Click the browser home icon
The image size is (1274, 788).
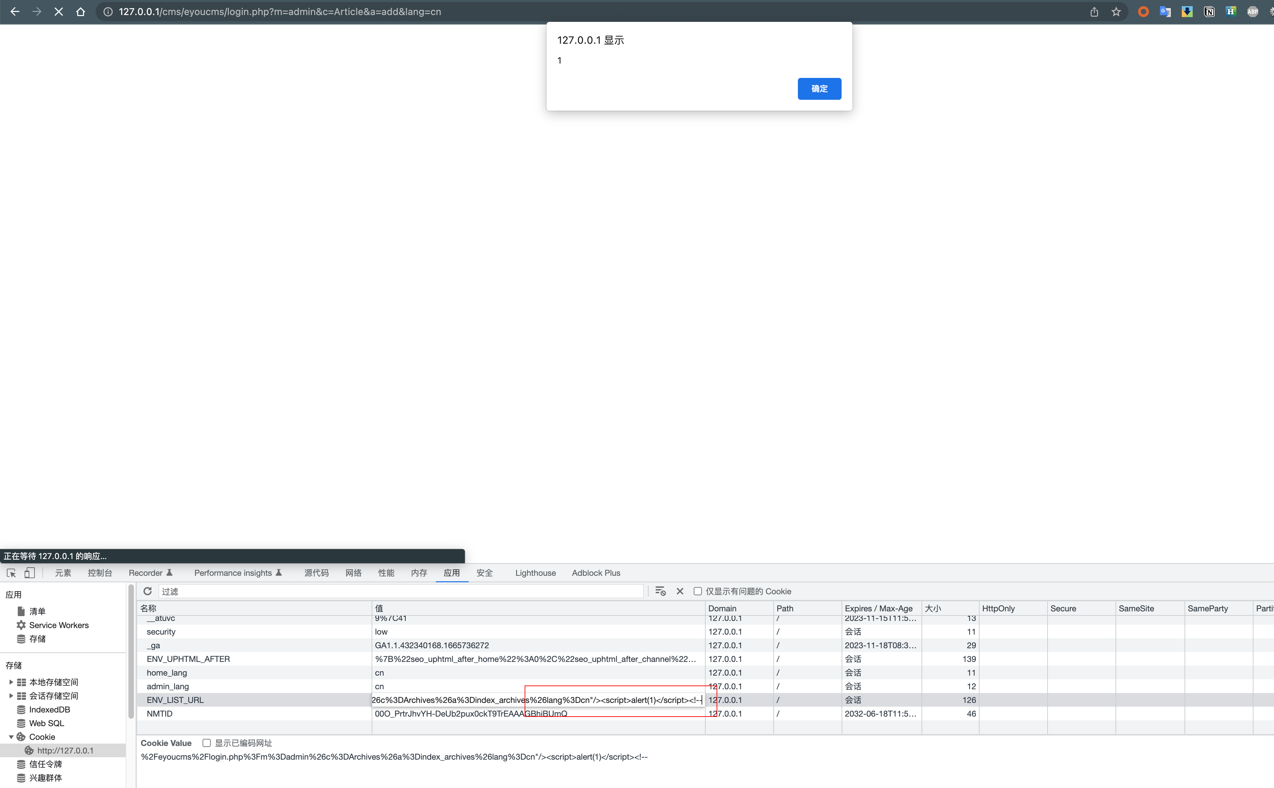click(x=80, y=12)
